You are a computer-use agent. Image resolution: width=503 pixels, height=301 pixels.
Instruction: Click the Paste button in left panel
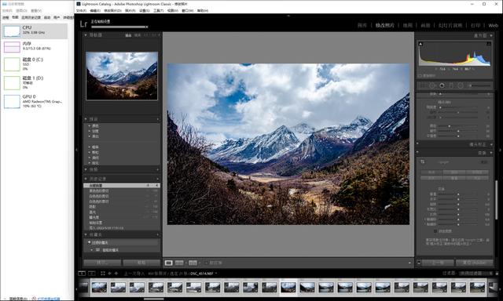(x=141, y=263)
